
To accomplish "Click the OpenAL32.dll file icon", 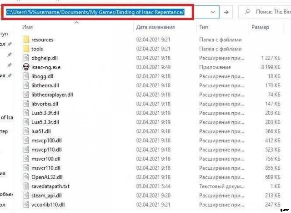I will (26, 177).
